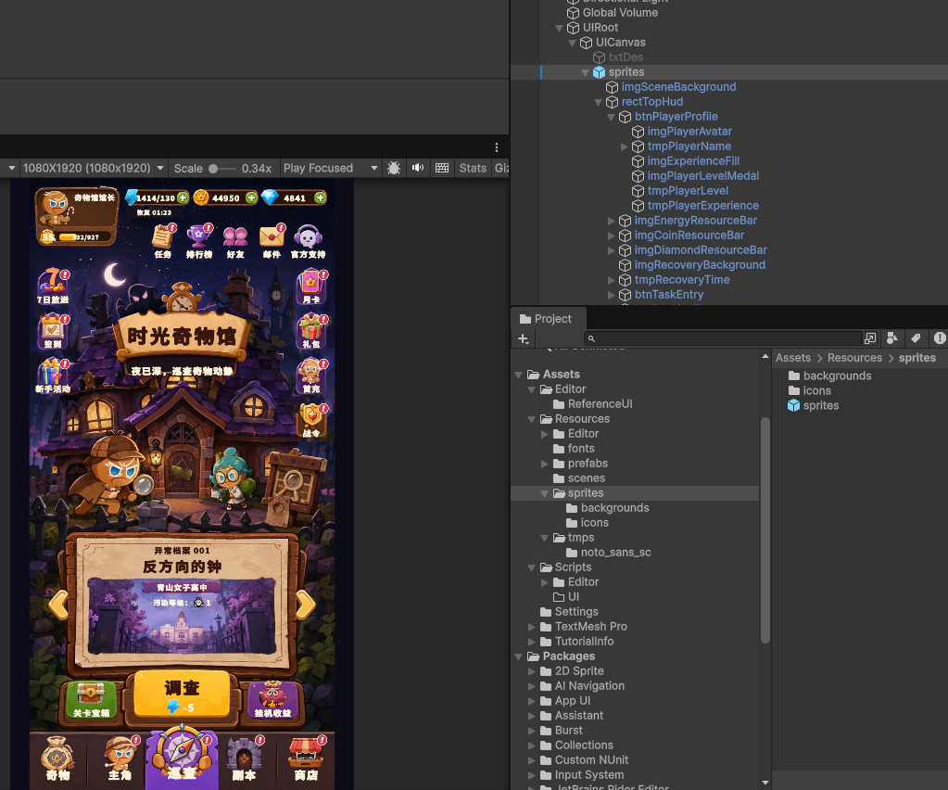Expand imgEnergyResourceBar in hierarchy

tap(612, 221)
